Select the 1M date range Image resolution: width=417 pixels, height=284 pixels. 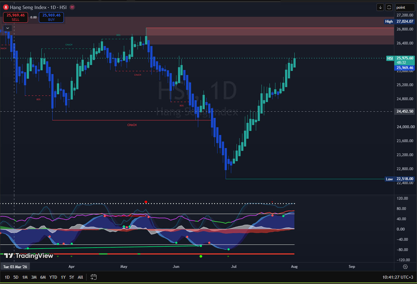click(x=25, y=277)
